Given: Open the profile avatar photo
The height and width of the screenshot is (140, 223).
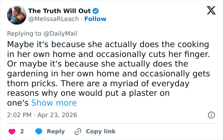Looking at the screenshot, I should (x=16, y=15).
